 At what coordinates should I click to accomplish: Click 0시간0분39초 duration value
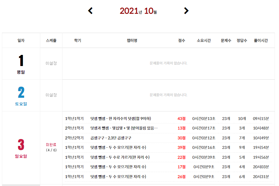coord(204,157)
